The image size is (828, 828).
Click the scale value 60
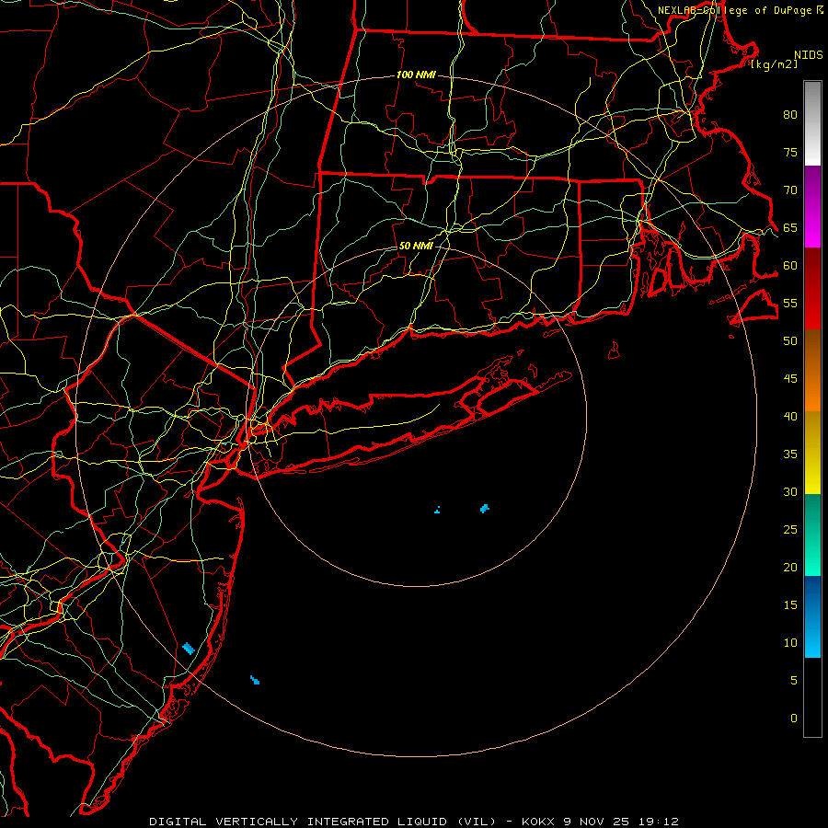tap(790, 266)
